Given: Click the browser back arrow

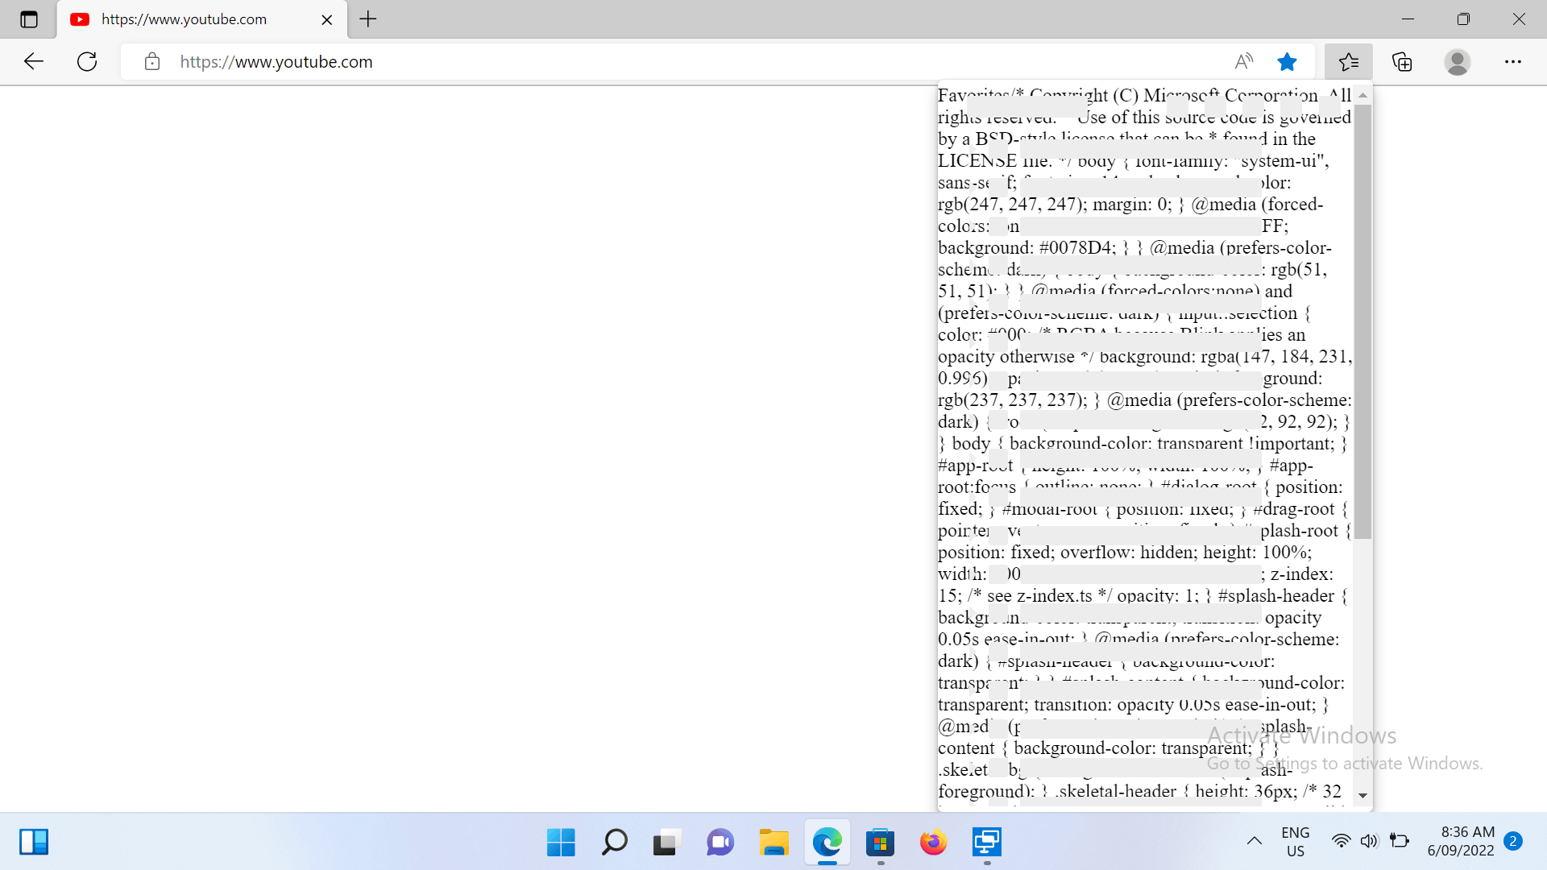Looking at the screenshot, I should (x=34, y=61).
